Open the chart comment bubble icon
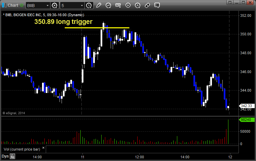The image size is (256, 161). (157, 5)
